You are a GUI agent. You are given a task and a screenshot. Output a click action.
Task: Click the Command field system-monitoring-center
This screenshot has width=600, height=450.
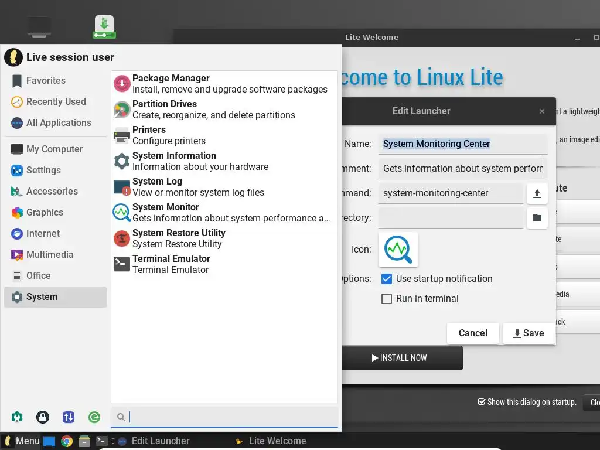pyautogui.click(x=451, y=193)
